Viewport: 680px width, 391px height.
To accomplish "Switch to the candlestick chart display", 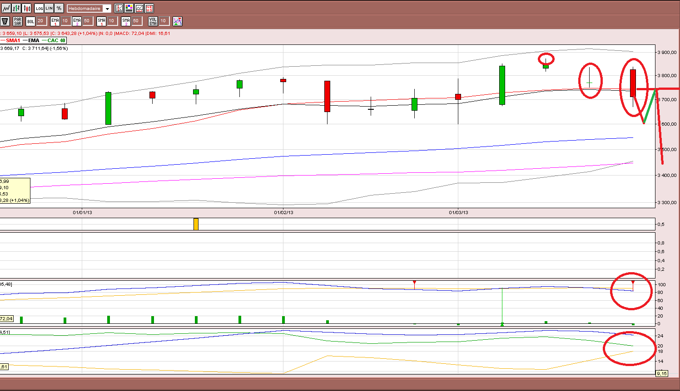I will tap(27, 8).
